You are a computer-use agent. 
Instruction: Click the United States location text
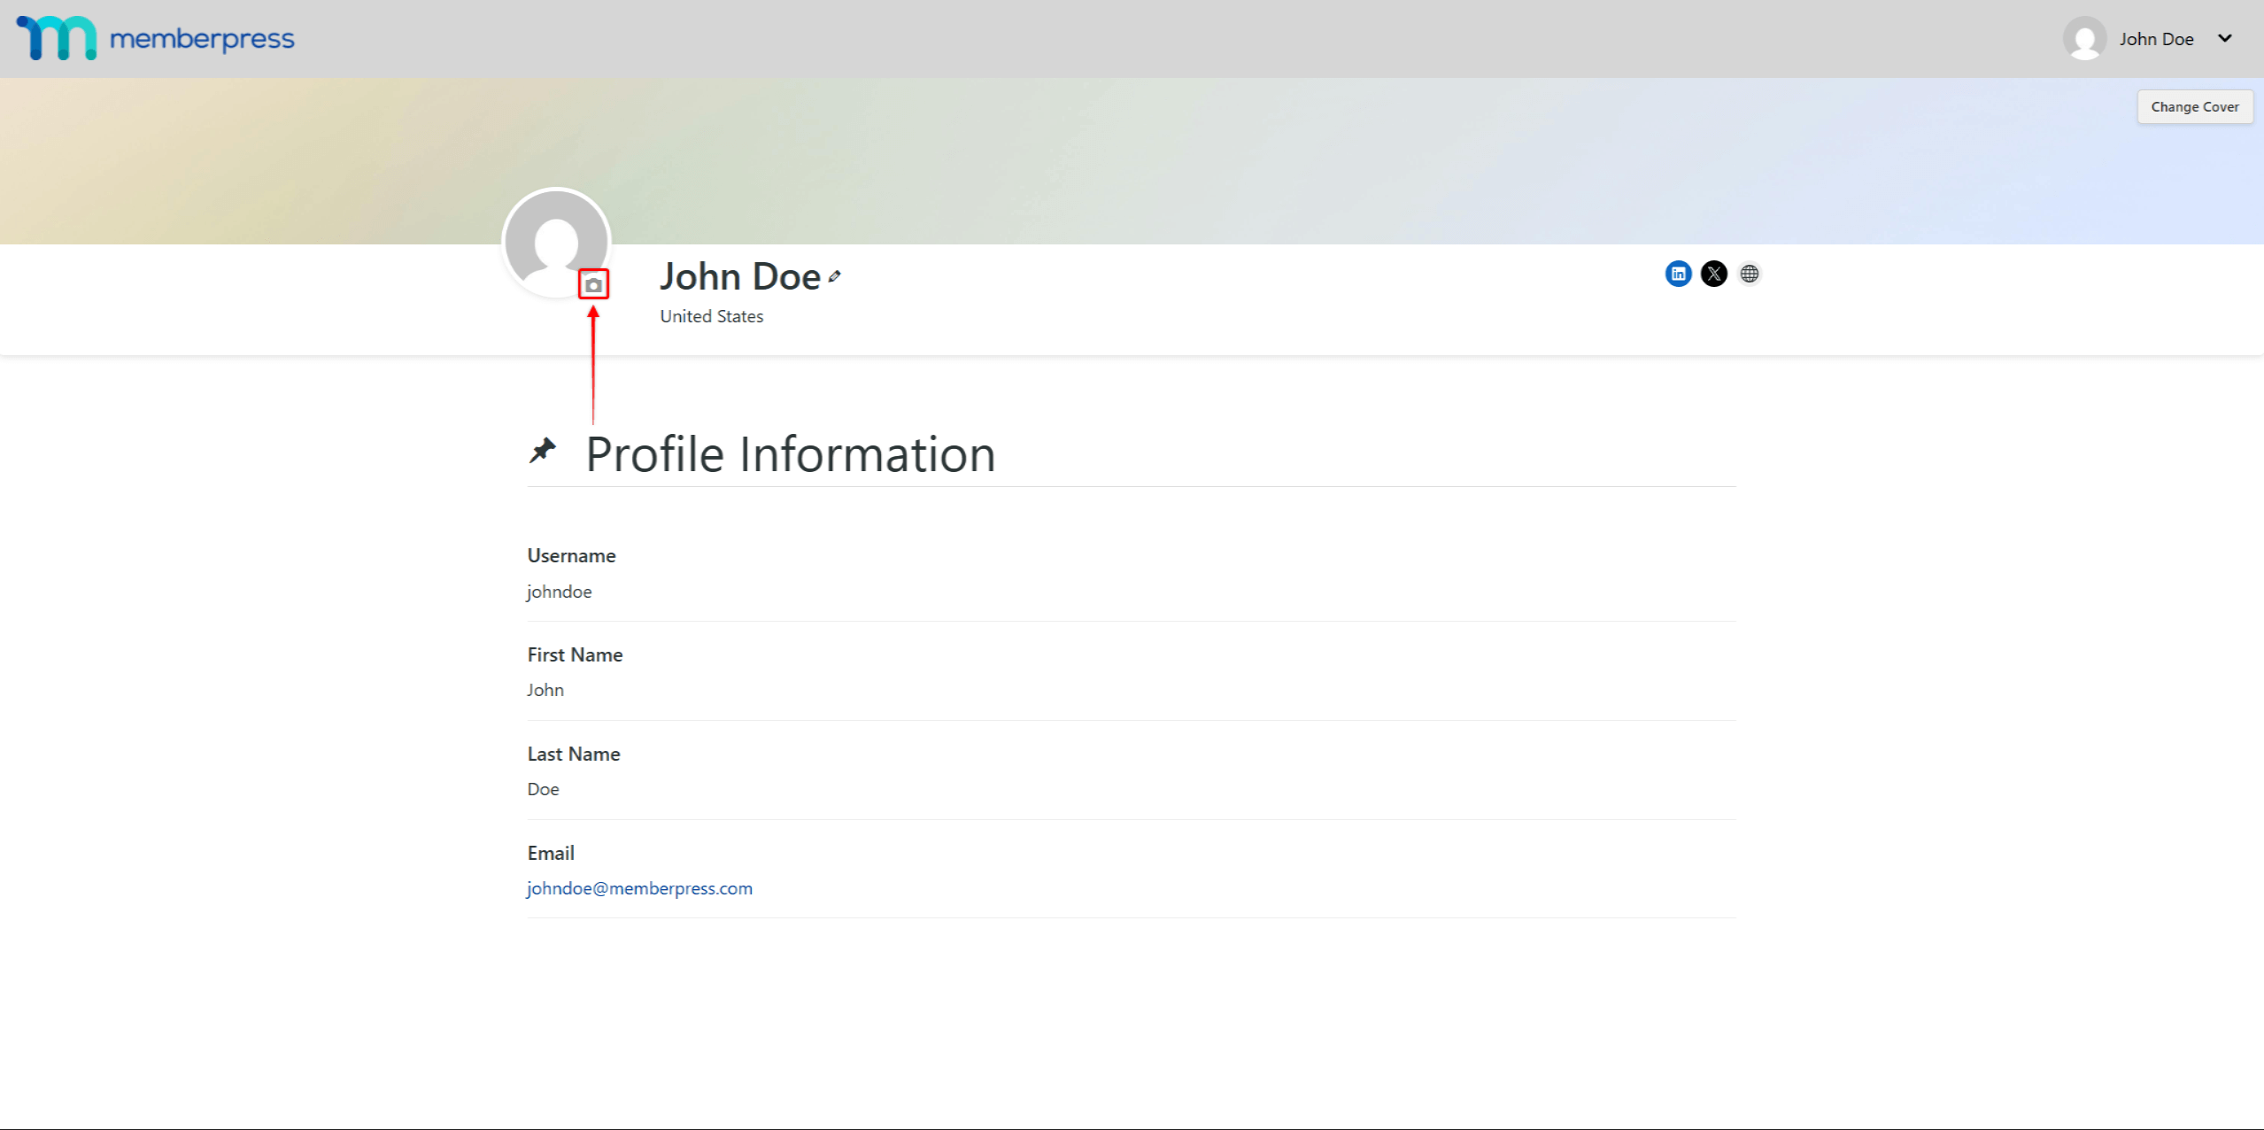711,316
